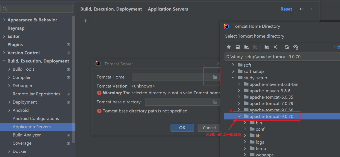Viewport: 340px width, 157px height.
Task: Collapse the apache-tomcat-9.0.70 folder
Action: tap(239, 116)
